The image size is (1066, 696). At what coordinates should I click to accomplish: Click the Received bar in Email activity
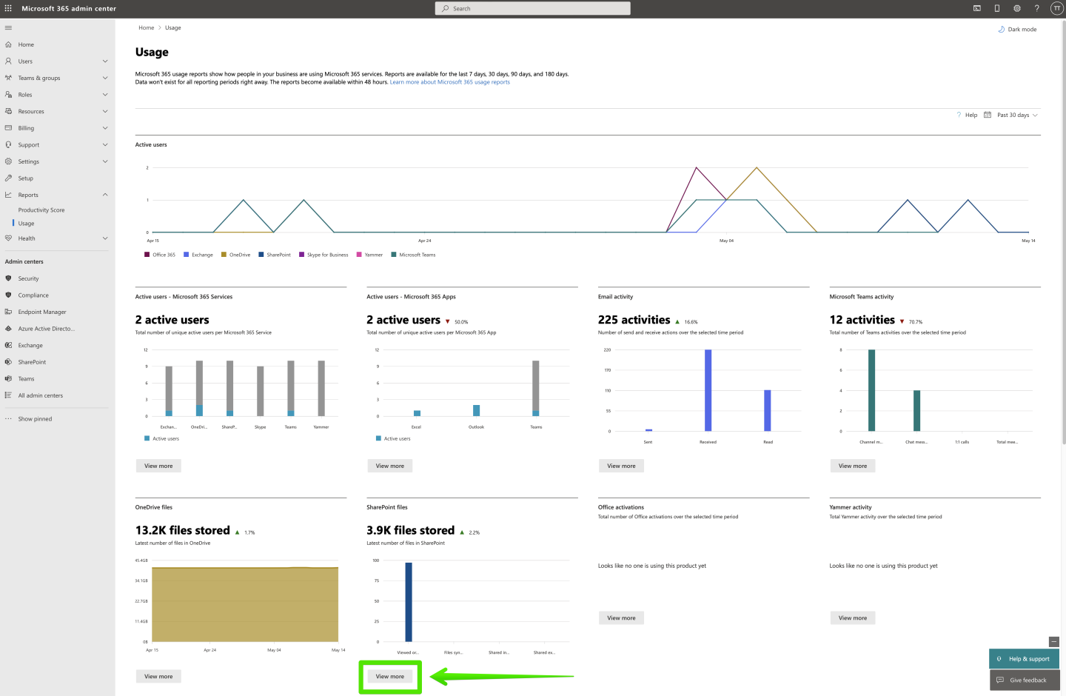click(708, 390)
